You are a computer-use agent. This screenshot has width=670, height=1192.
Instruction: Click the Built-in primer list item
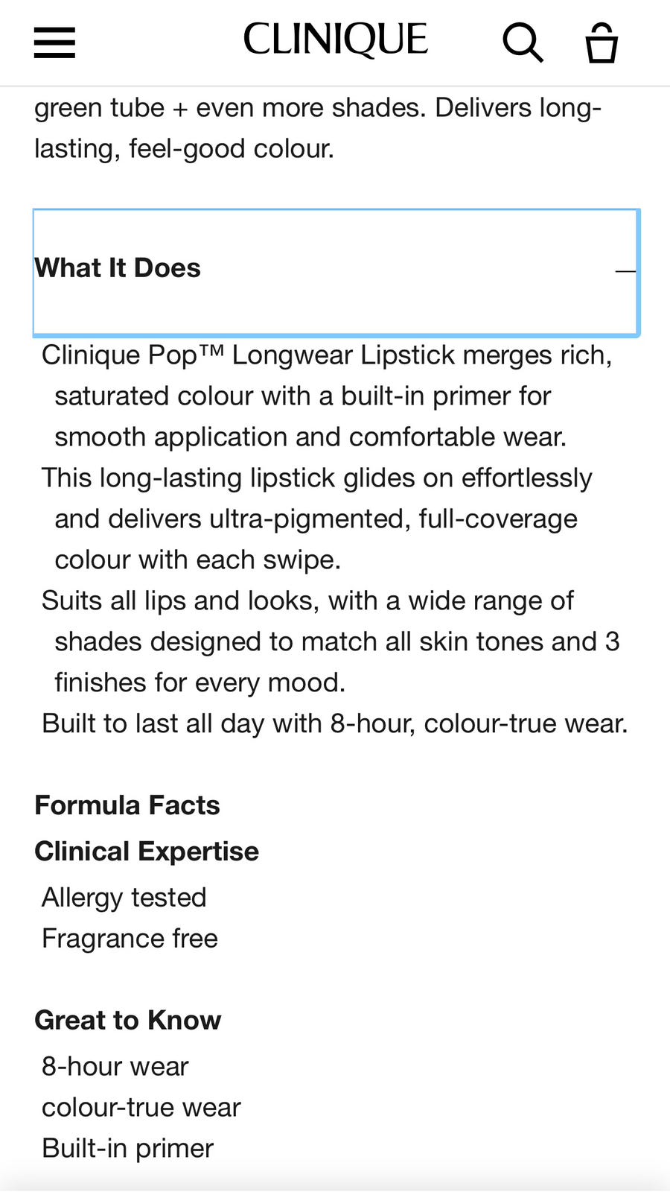pos(128,1149)
